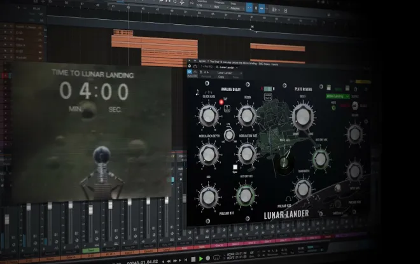Viewport: 420px width, 264px height.
Task: Expand the arrow beside Apollo 11 title
Action: point(190,61)
